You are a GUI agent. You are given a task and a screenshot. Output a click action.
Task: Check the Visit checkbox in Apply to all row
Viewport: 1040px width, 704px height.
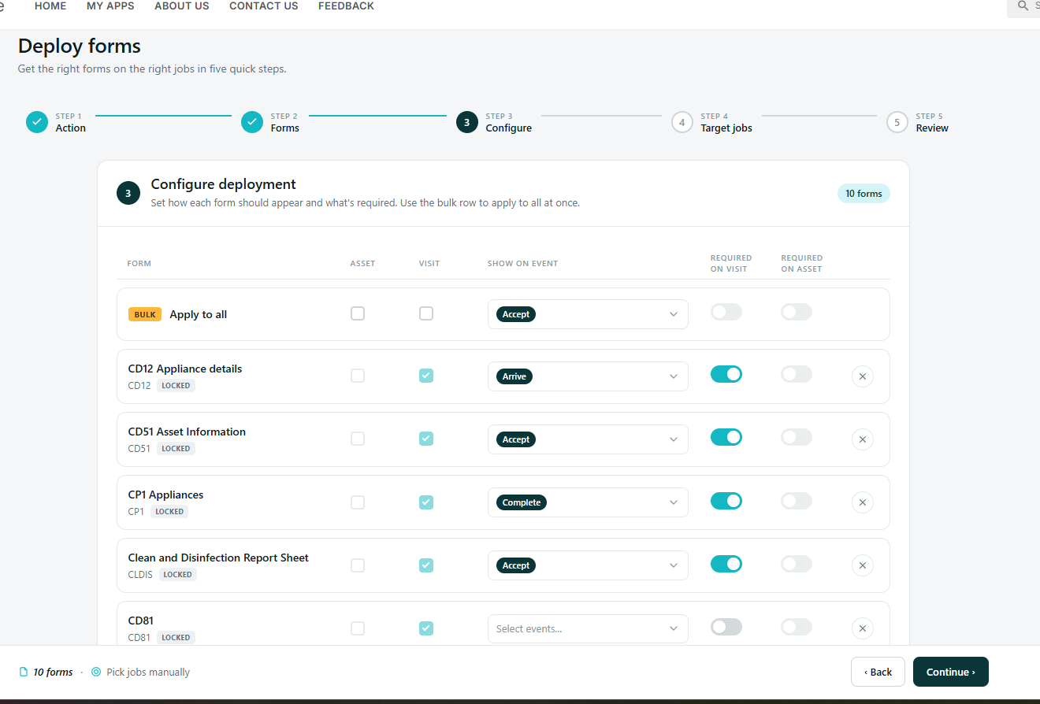click(426, 313)
